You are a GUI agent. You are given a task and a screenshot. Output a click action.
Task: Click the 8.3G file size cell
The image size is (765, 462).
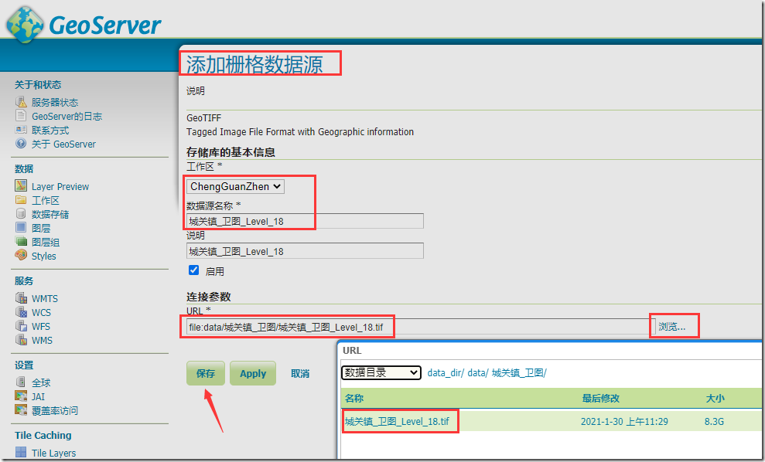(714, 421)
